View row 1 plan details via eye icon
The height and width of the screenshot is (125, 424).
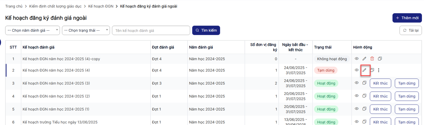[x=357, y=59]
